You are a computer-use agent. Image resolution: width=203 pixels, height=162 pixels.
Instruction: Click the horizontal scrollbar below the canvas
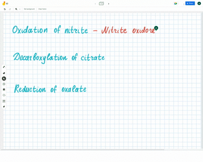(82, 150)
